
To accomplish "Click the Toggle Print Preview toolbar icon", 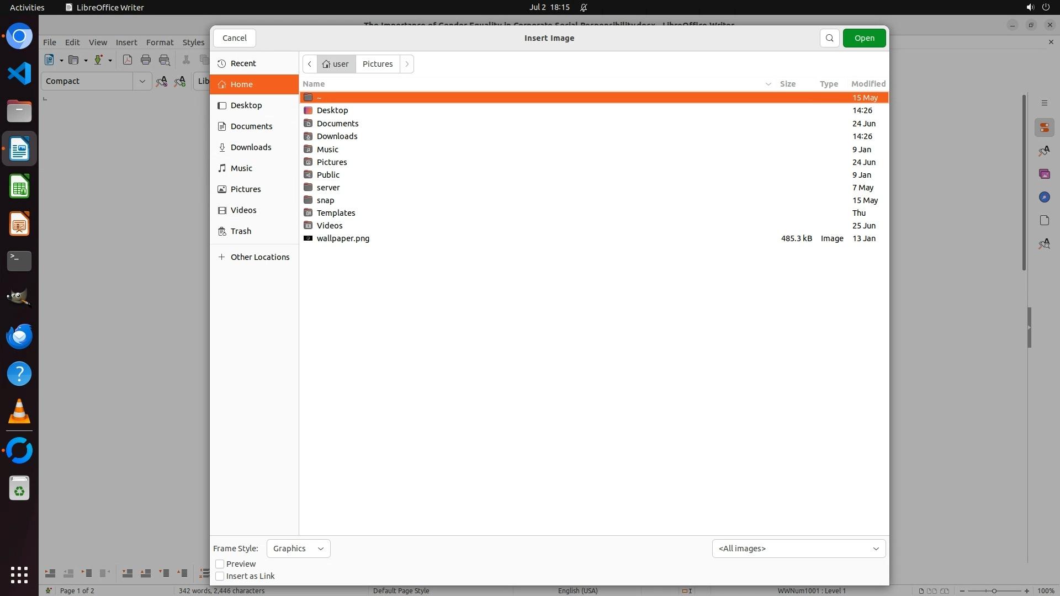I will 165,60.
